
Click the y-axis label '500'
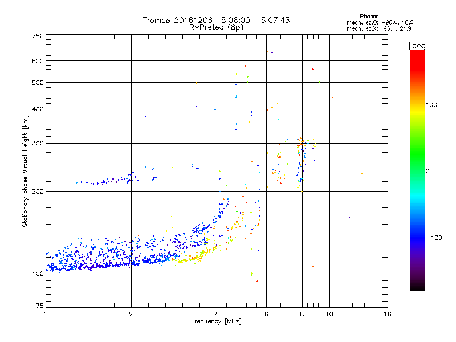point(38,83)
